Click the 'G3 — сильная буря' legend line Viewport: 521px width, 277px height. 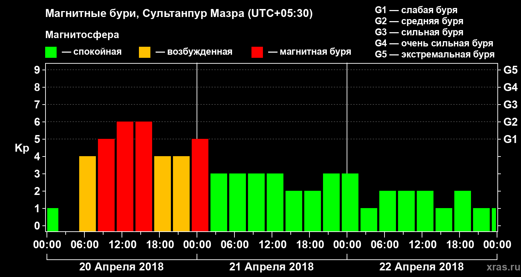click(x=419, y=32)
